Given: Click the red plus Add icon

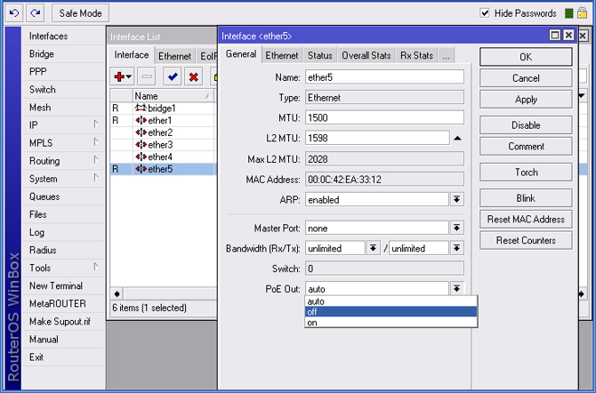Looking at the screenshot, I should tap(119, 77).
